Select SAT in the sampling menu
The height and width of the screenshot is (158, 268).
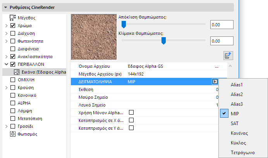click(x=235, y=123)
